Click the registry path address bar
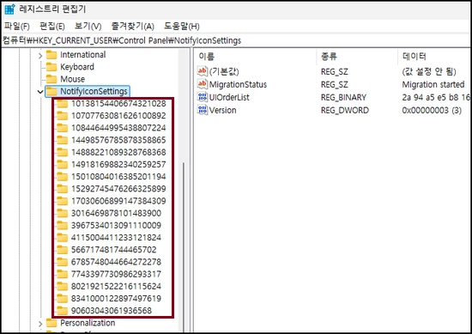The image size is (472, 334). point(236,40)
